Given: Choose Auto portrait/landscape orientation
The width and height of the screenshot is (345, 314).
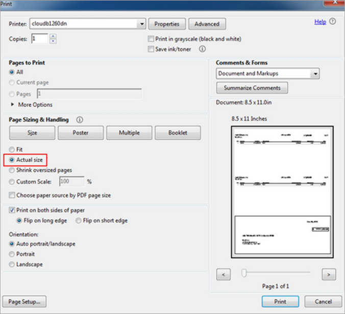Looking at the screenshot, I should [12, 244].
